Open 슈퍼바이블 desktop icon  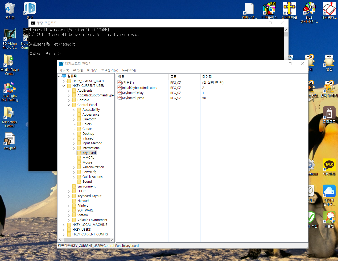click(289, 11)
